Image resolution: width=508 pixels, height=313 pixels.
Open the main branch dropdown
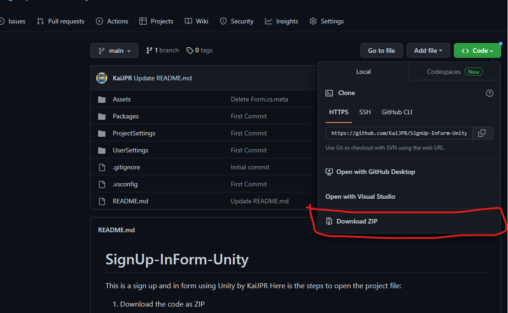click(x=114, y=50)
